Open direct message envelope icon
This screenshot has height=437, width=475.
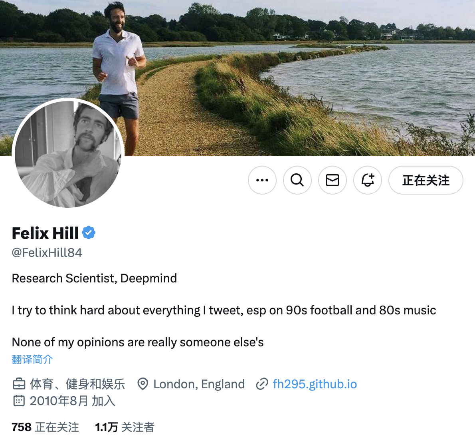332,180
